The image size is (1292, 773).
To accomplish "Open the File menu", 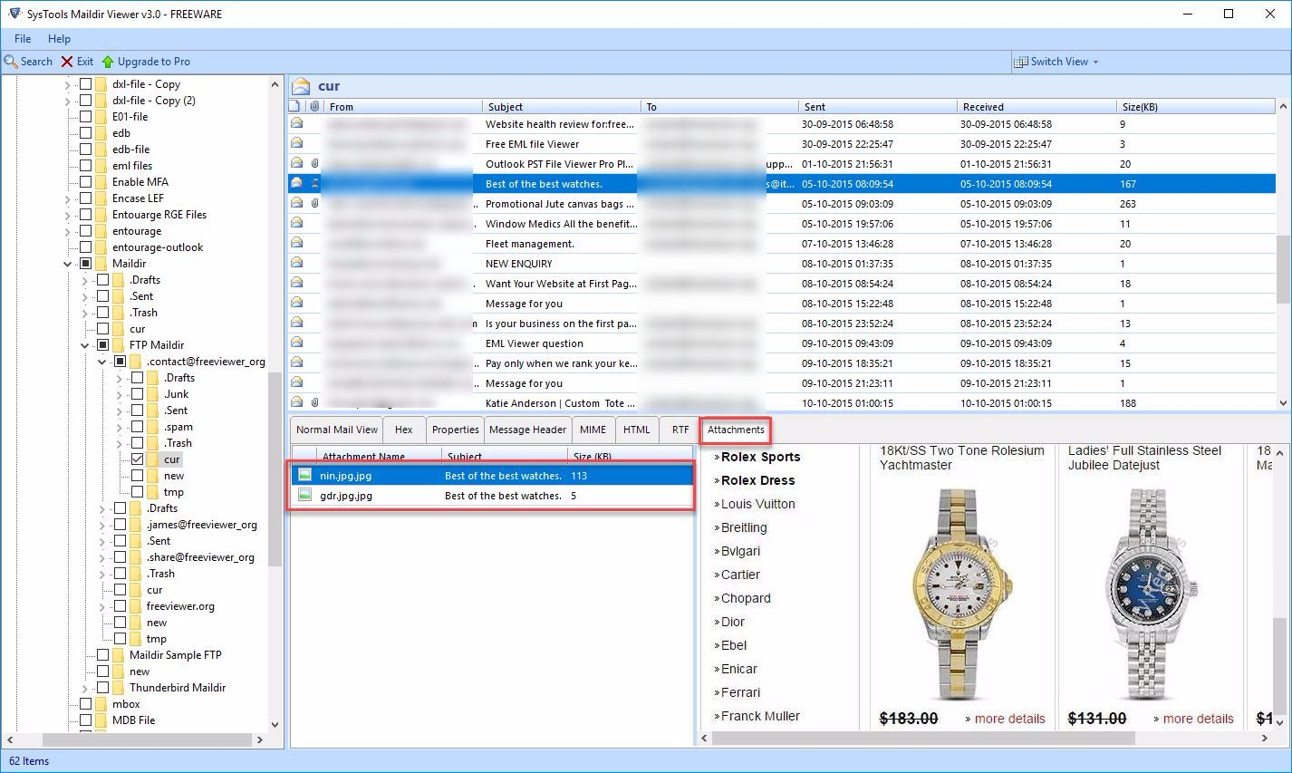I will click(23, 39).
